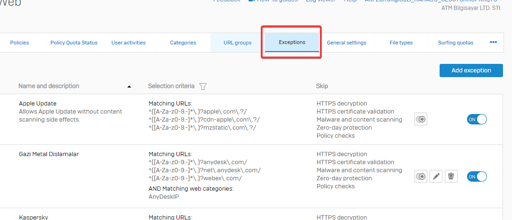
Task: Open the Surfing quotas tab
Action: point(456,43)
